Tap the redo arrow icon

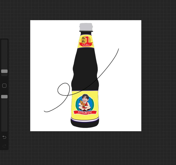(x=4, y=146)
